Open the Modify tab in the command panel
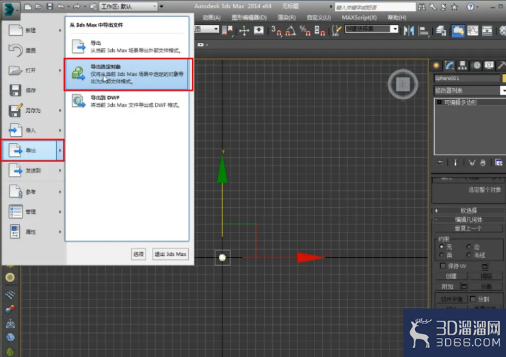 coord(450,65)
